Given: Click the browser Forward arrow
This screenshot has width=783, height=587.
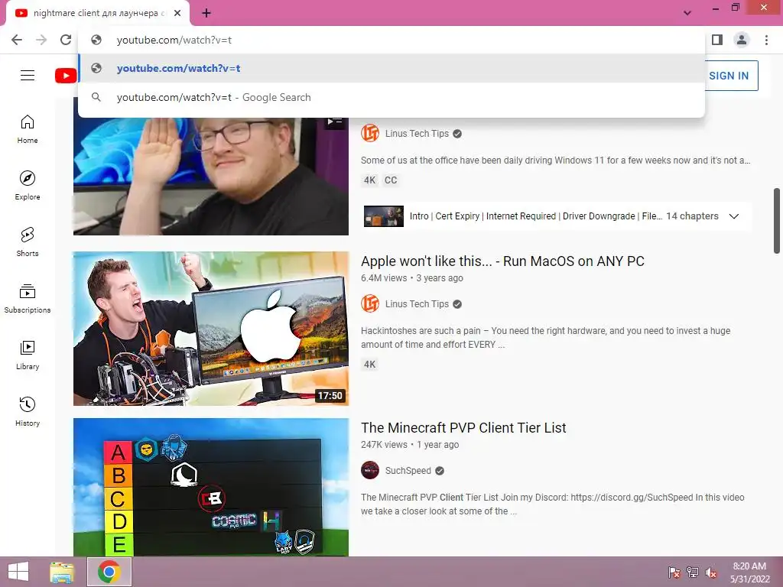Looking at the screenshot, I should coord(41,40).
